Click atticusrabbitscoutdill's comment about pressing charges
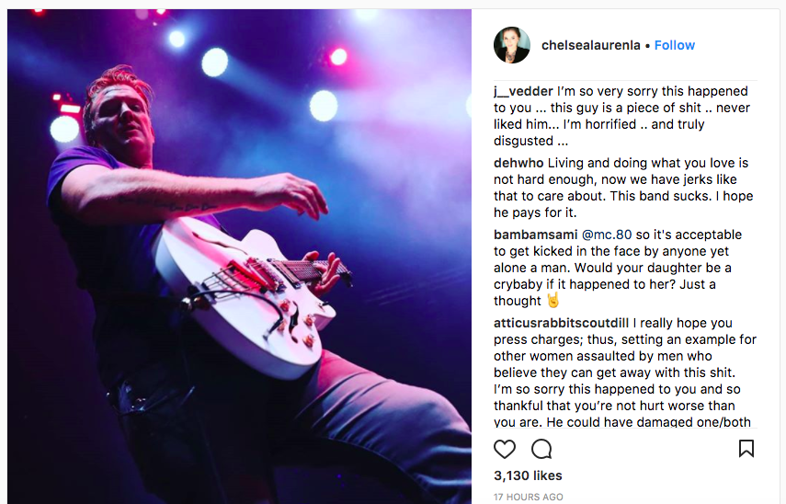 pos(625,372)
